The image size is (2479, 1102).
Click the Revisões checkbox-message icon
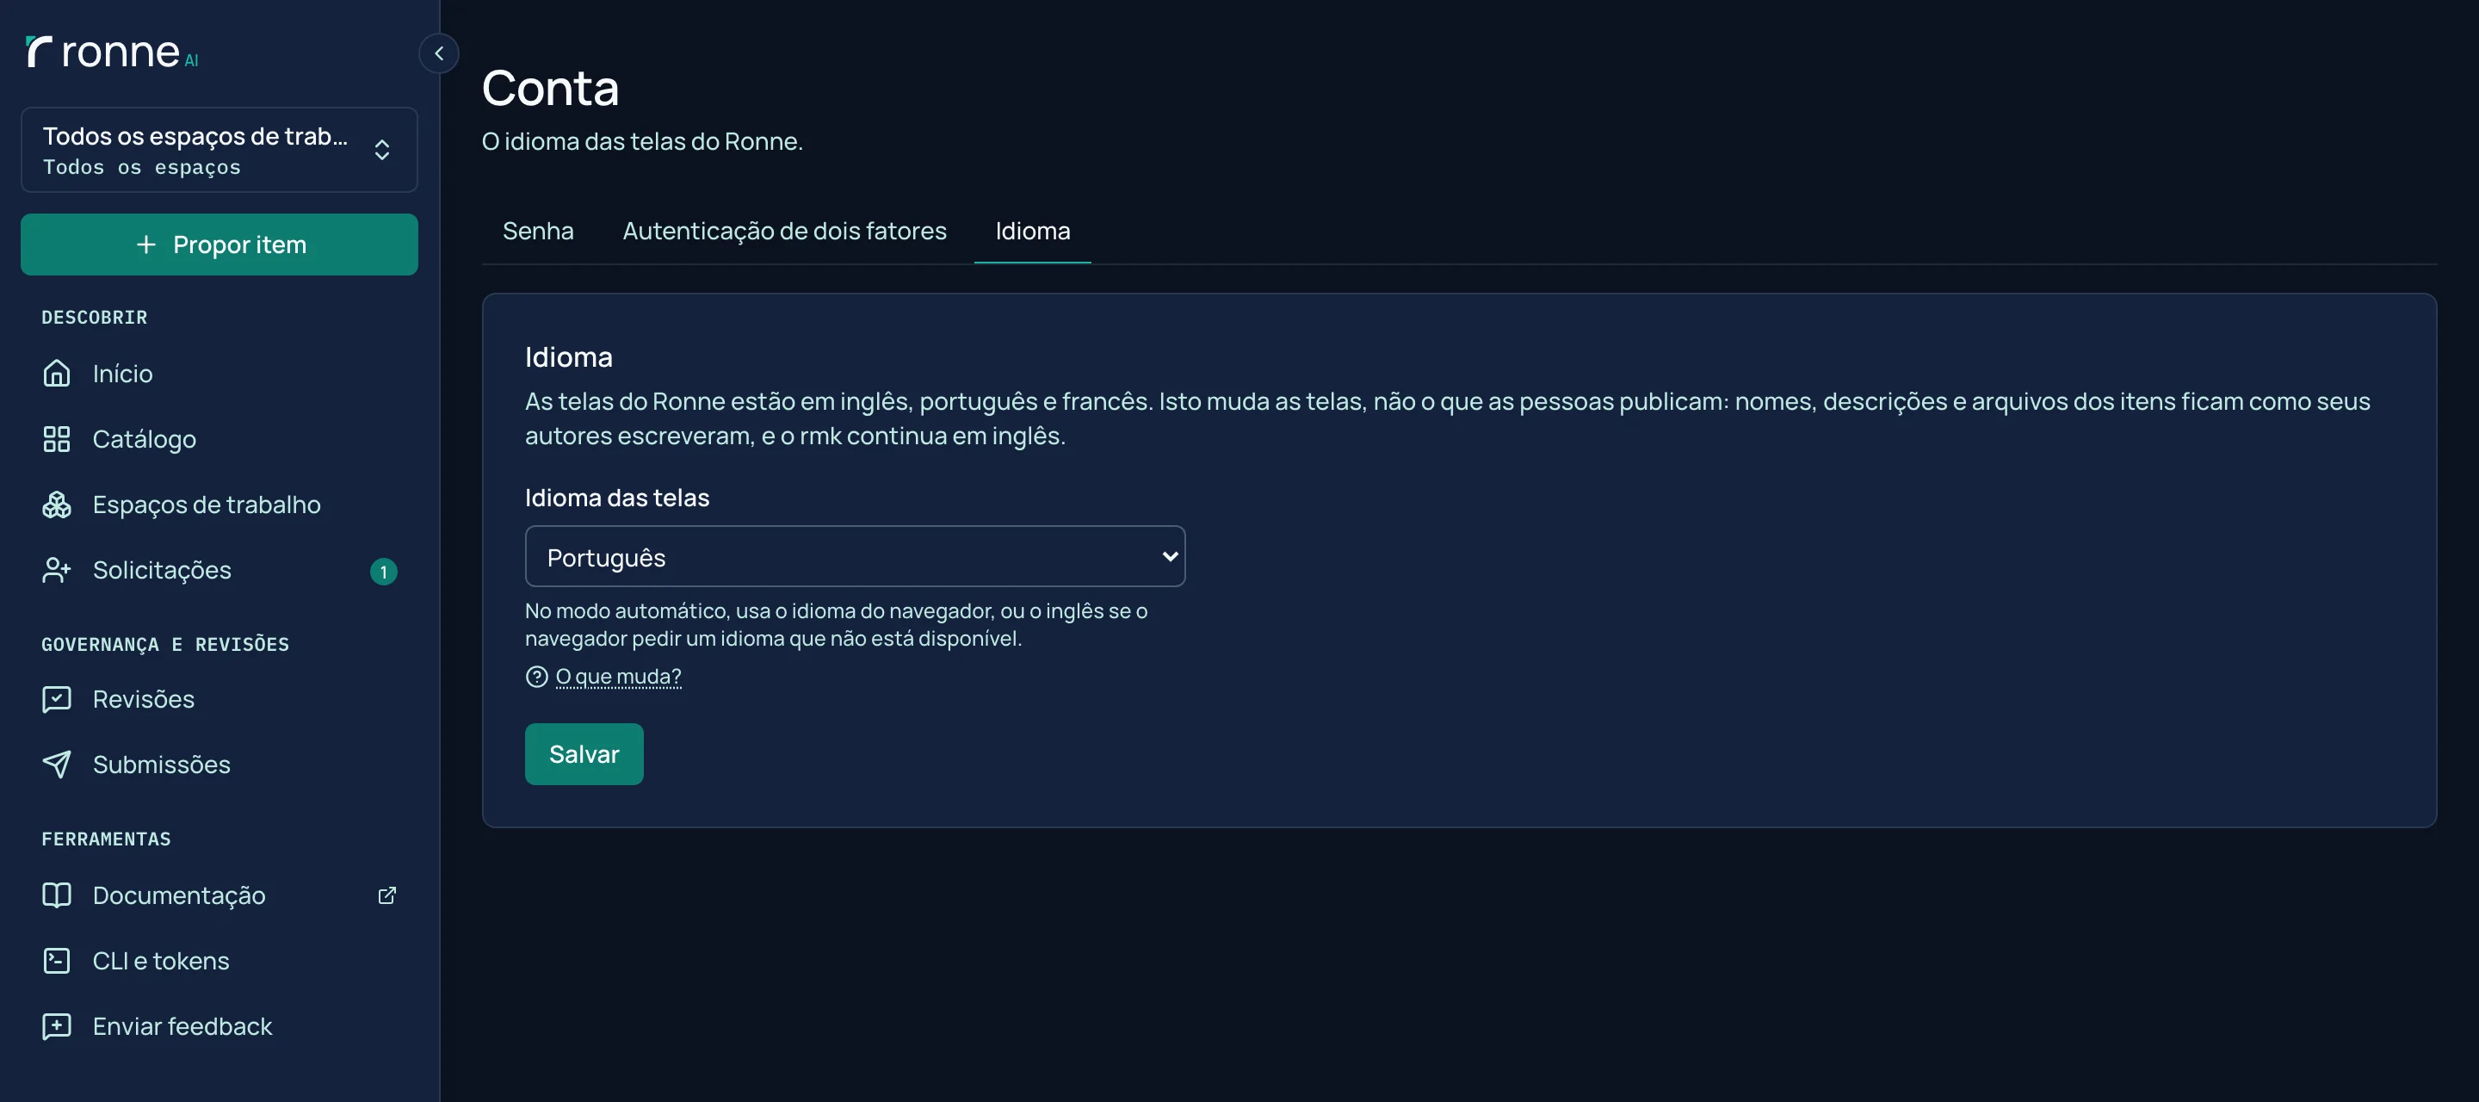57,699
